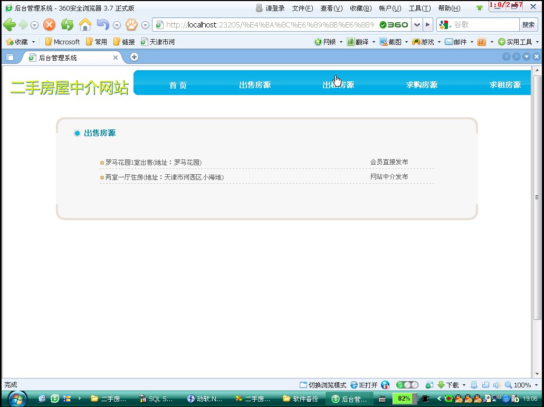Open the Windows Start orb
This screenshot has height=407, width=544.
click(17, 399)
